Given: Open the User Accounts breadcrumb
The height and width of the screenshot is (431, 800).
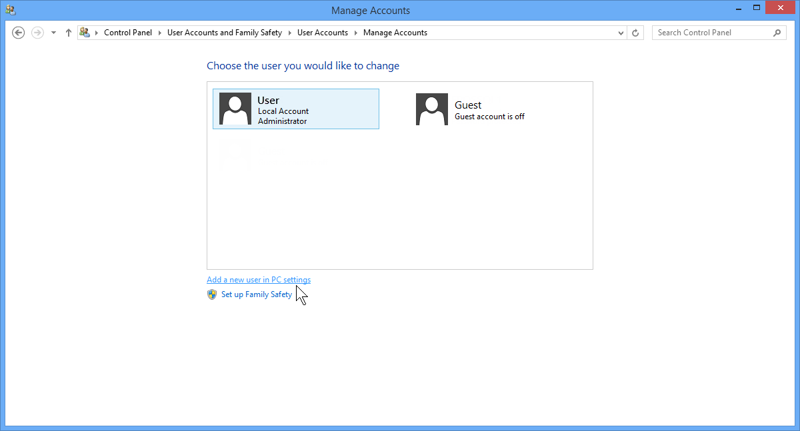Looking at the screenshot, I should pos(323,33).
